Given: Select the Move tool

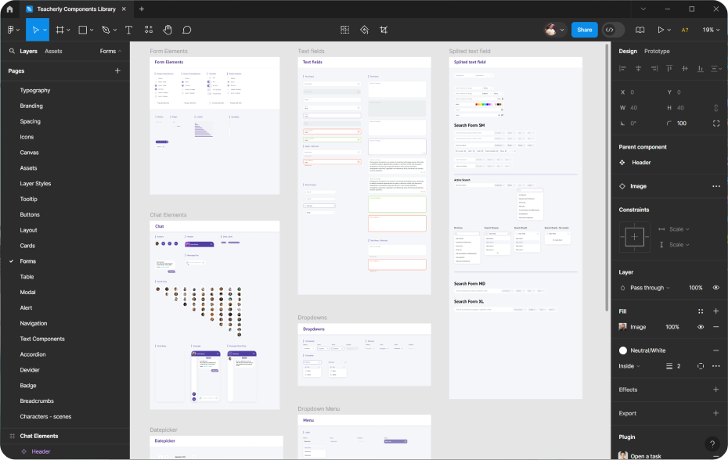Looking at the screenshot, I should [x=35, y=30].
